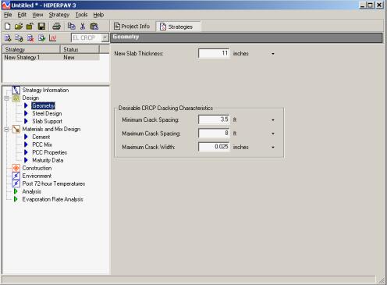Select Post 72-hour Temperatures tree item
The width and height of the screenshot is (387, 285).
click(54, 183)
